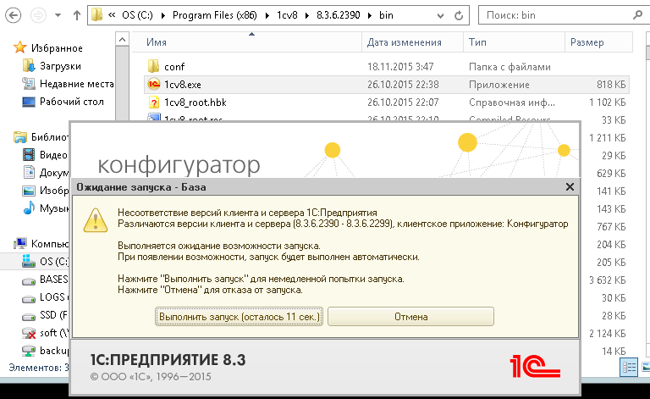Select the conf folder name
The height and width of the screenshot is (399, 650).
[174, 67]
